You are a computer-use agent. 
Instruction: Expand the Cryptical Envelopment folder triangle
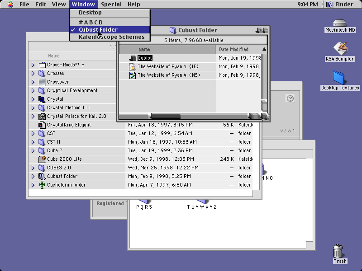tap(33, 90)
